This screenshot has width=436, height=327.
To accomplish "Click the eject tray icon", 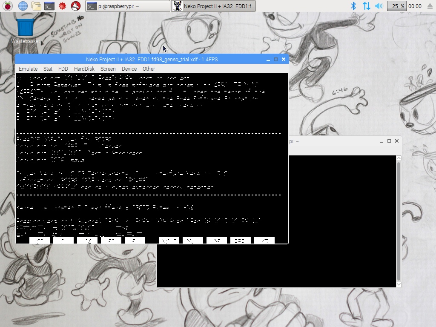I will click(x=430, y=6).
